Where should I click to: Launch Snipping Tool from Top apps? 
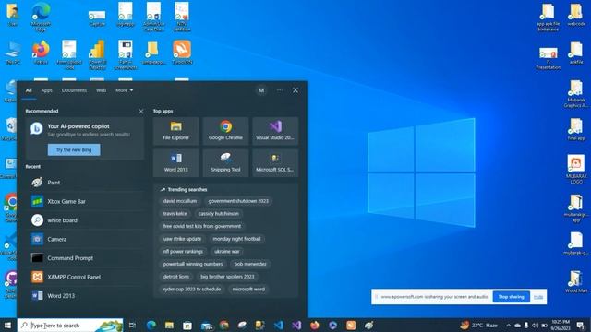pyautogui.click(x=225, y=162)
